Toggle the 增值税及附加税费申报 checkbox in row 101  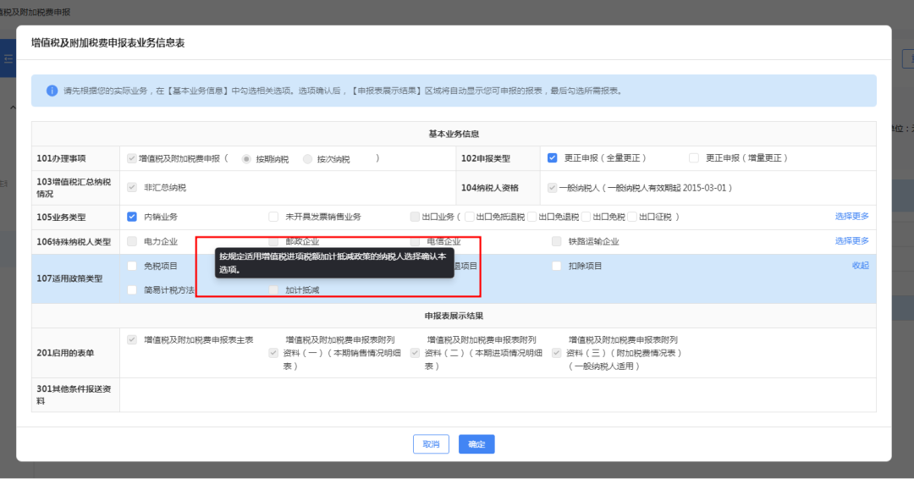132,158
